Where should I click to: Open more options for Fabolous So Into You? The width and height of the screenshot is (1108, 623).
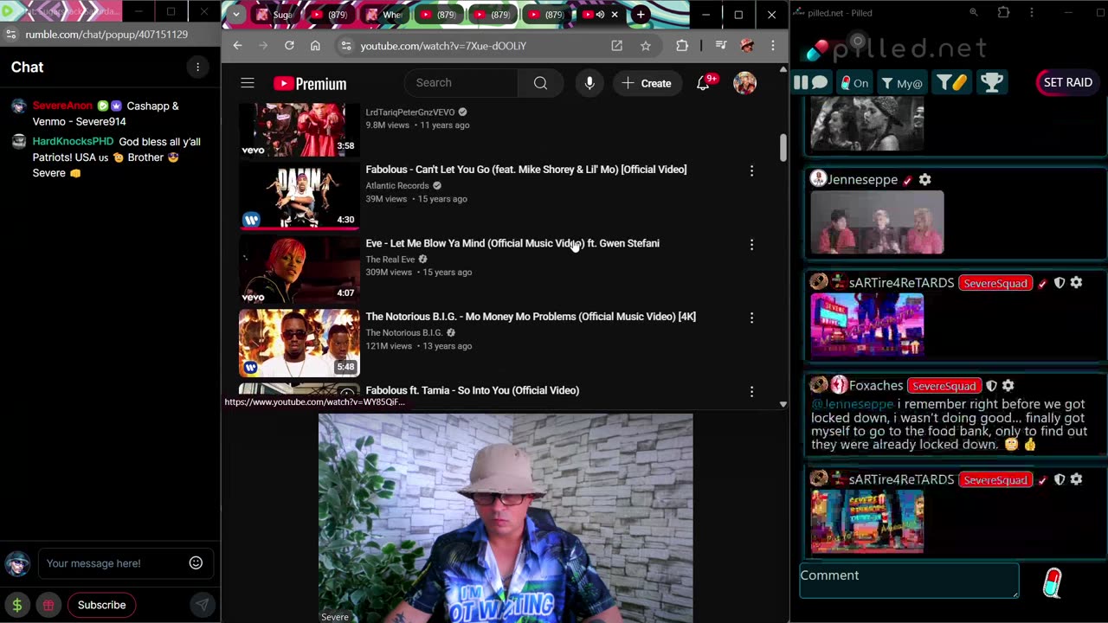(751, 392)
